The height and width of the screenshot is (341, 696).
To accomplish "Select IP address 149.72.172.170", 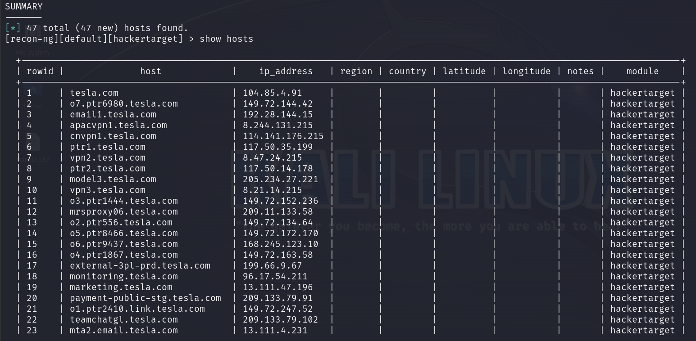I will pyautogui.click(x=281, y=233).
